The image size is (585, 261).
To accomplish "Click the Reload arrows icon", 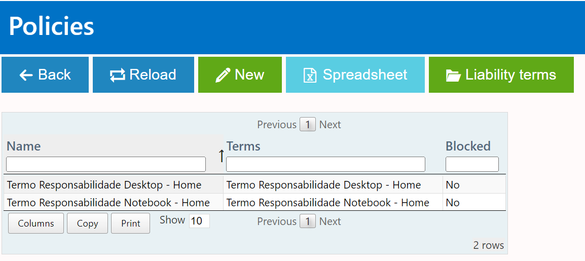I will (x=117, y=76).
